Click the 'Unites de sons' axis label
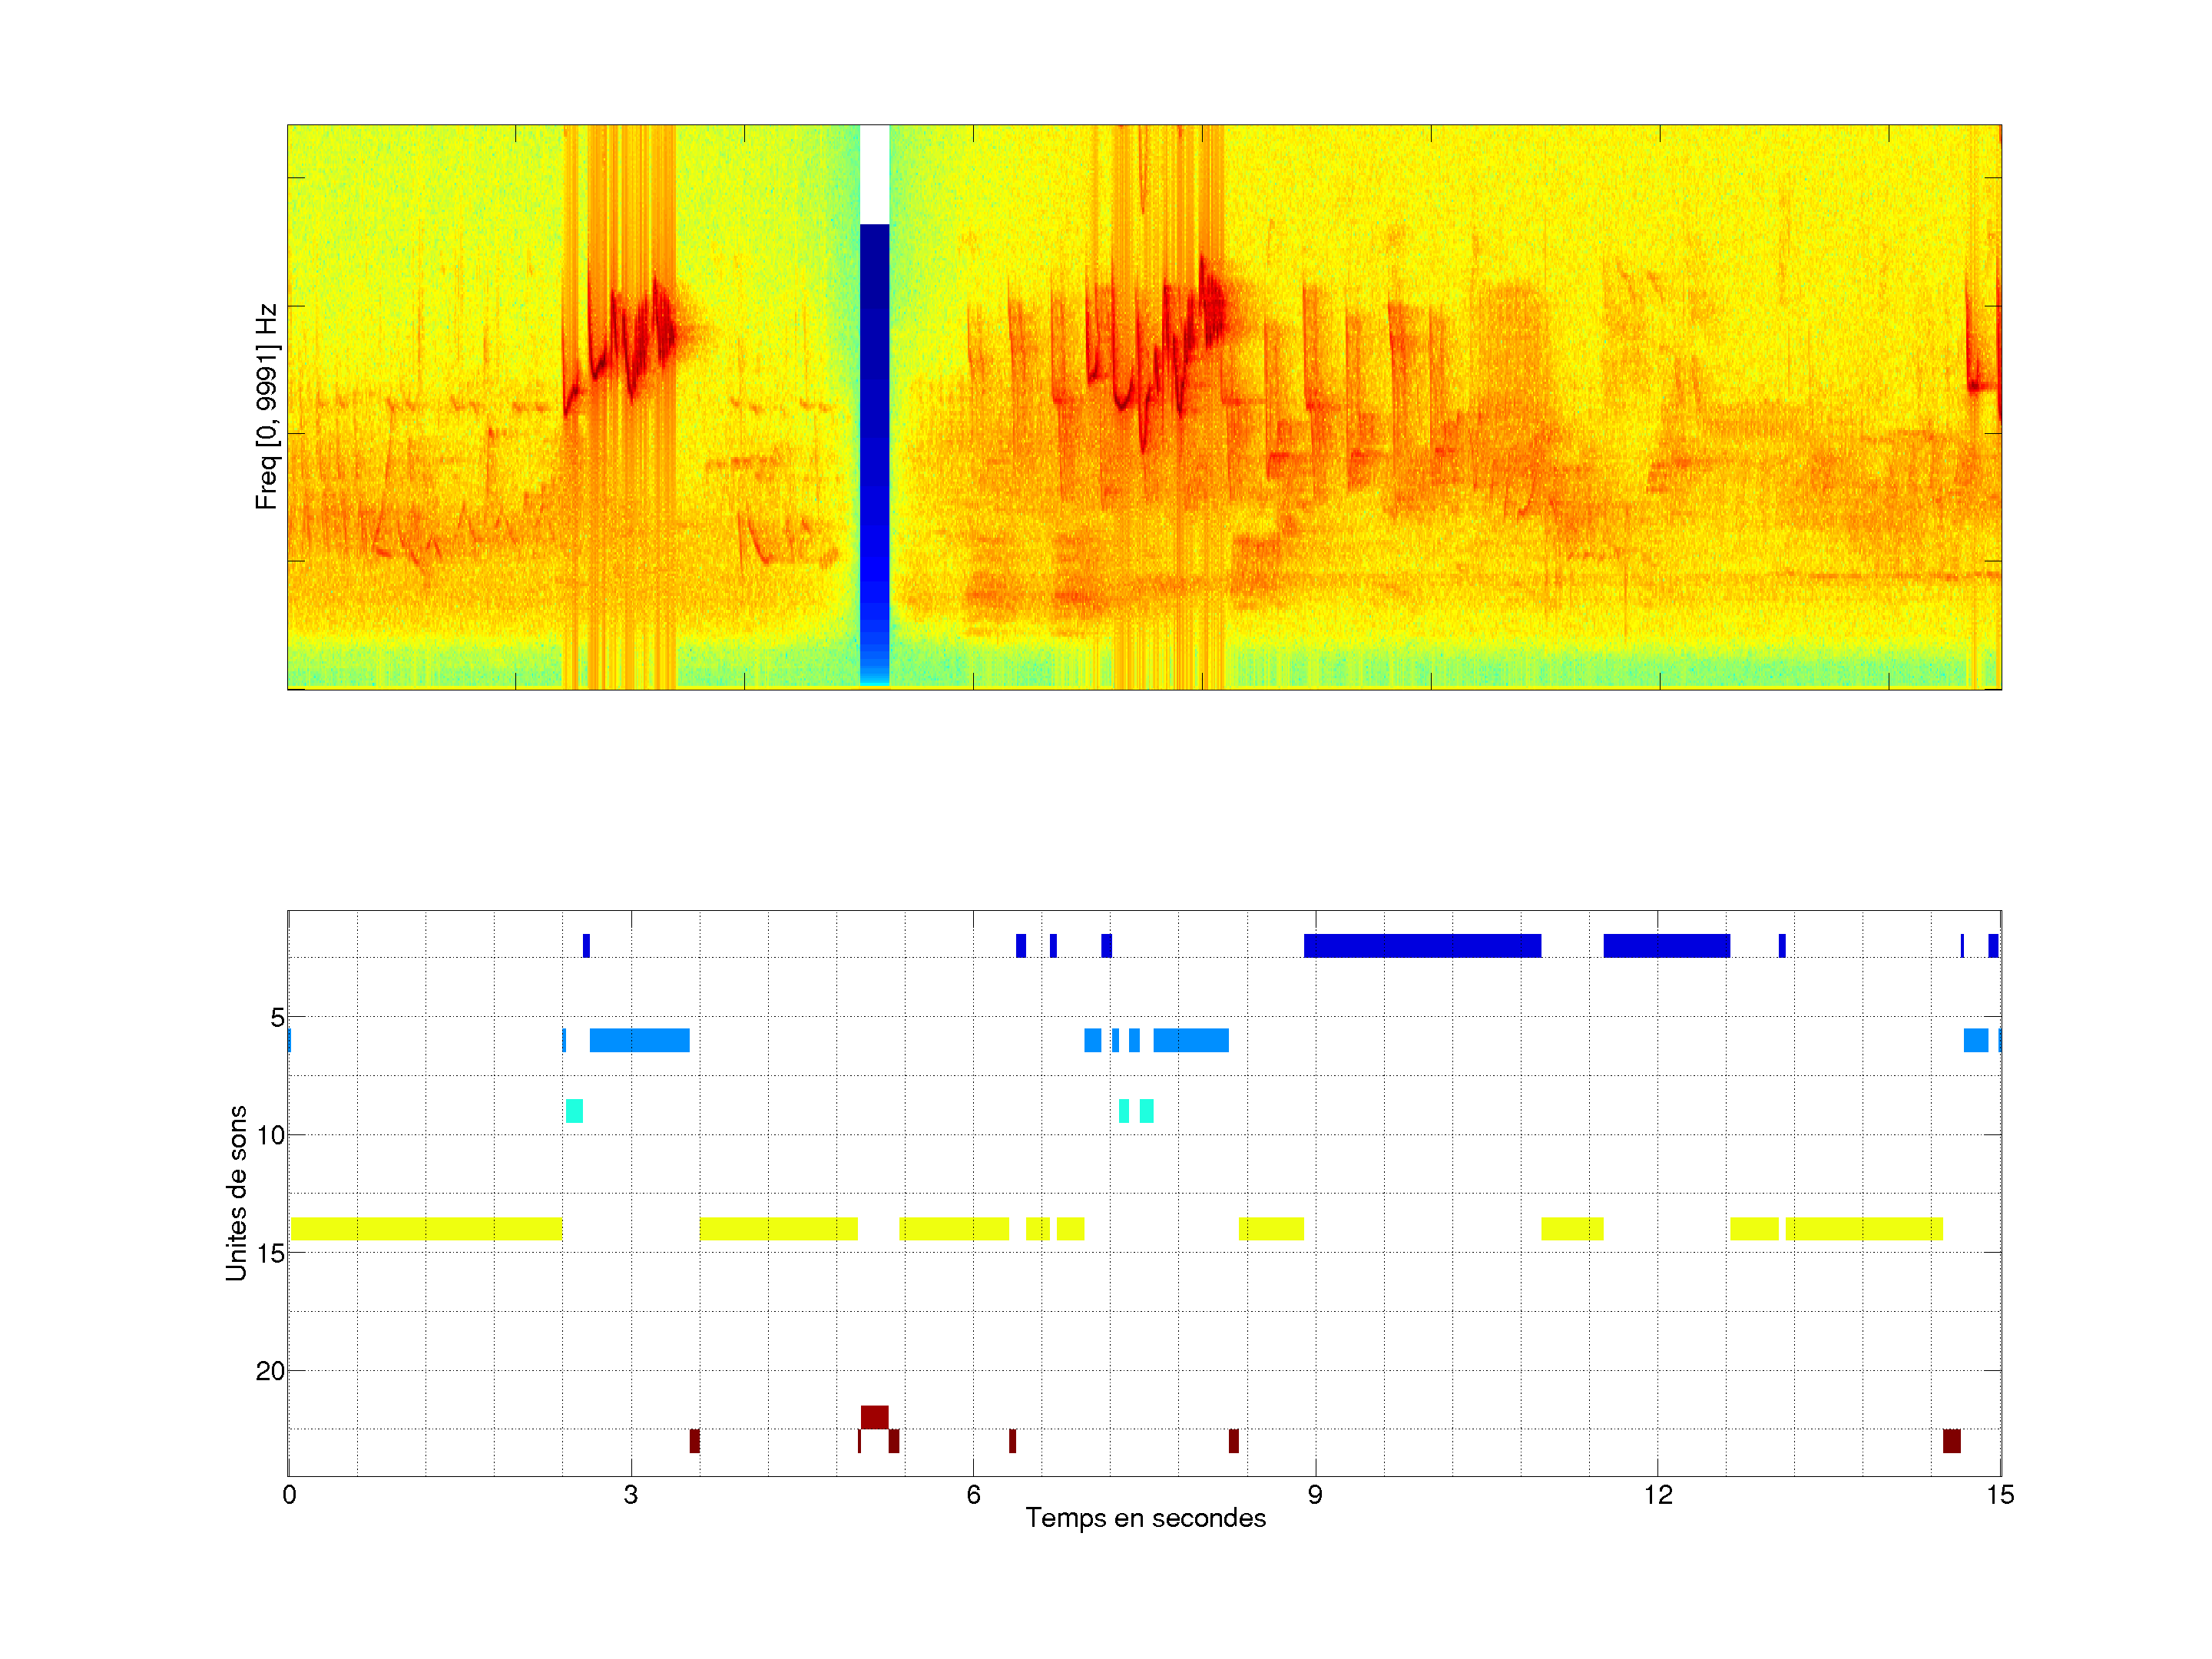Screen dimensions: 2212x1659 (236, 1193)
